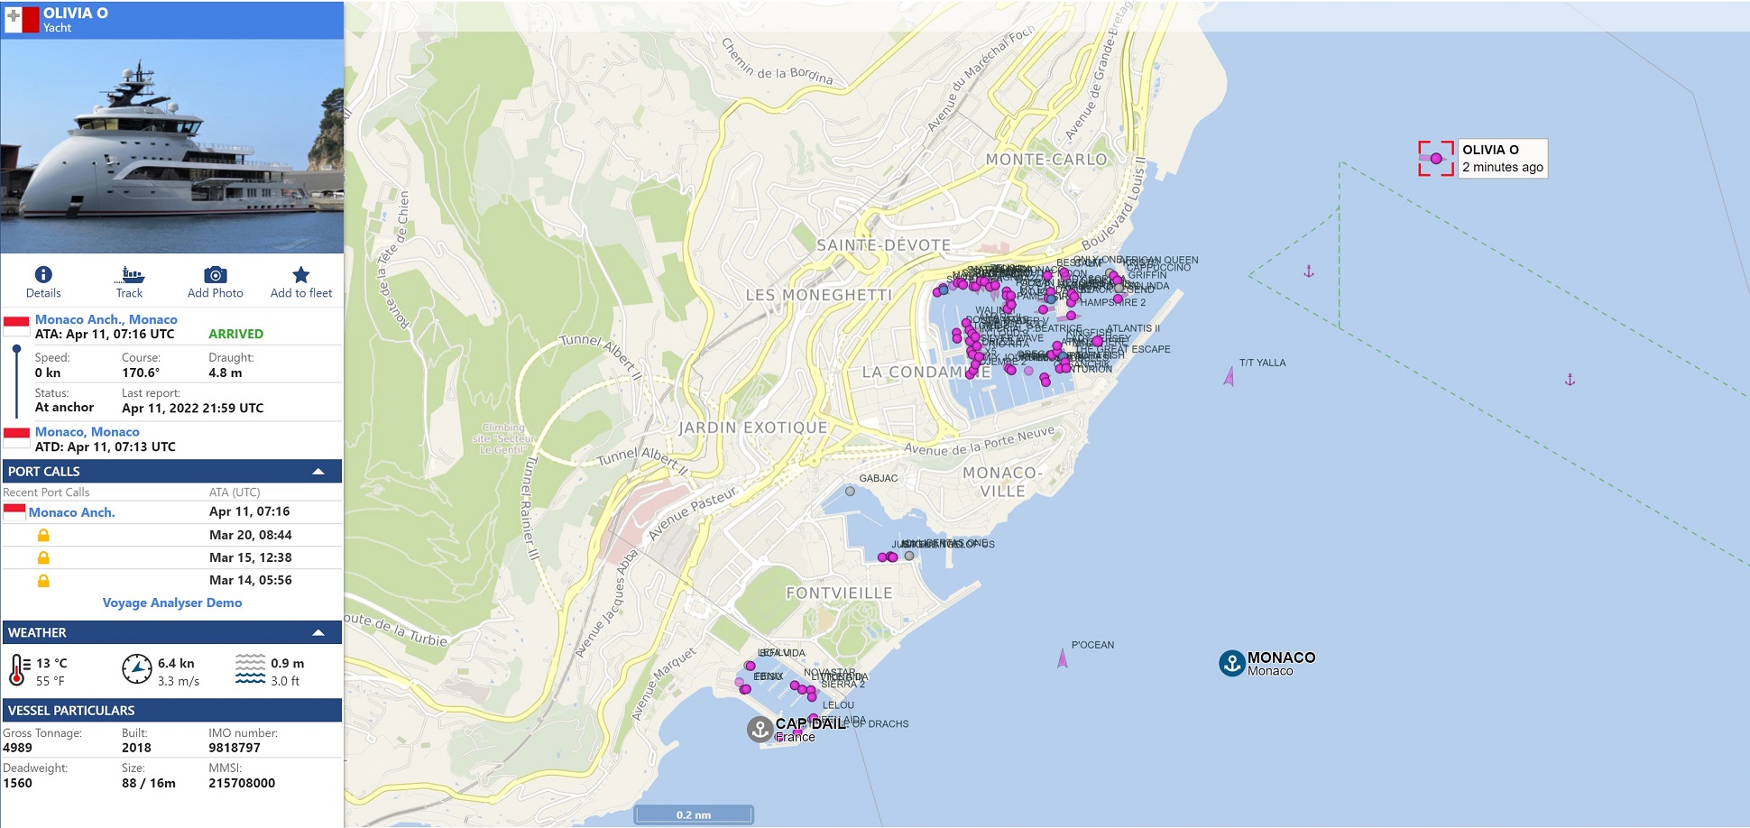Viewport: 1750px width, 828px height.
Task: Open vessel Details info icon
Action: pyautogui.click(x=42, y=275)
